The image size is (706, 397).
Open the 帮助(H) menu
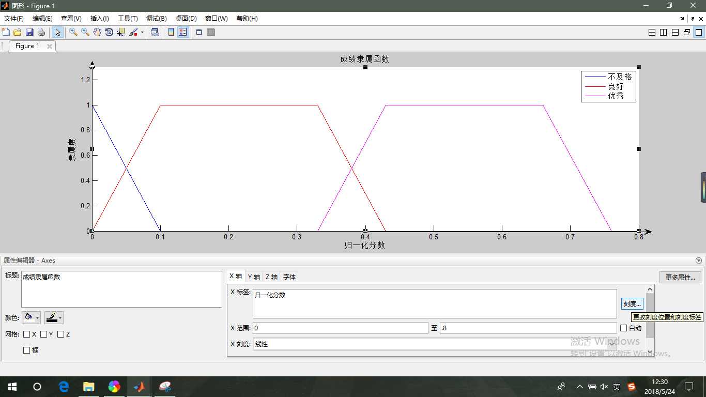tap(247, 19)
